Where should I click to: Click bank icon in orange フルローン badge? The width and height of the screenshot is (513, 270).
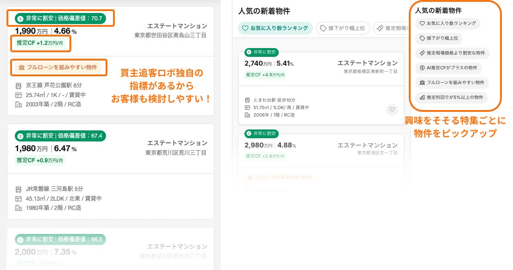[21, 67]
